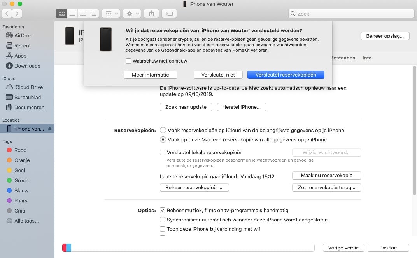Click the Wijzig wachtwoord... button

pyautogui.click(x=327, y=153)
